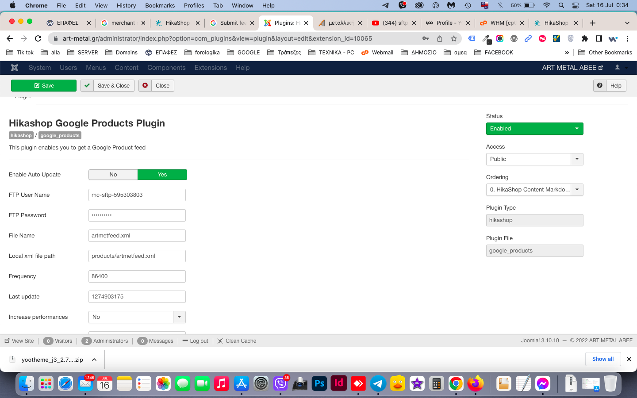The width and height of the screenshot is (637, 398).
Task: Open the Help button beside the toolbar
Action: click(610, 86)
